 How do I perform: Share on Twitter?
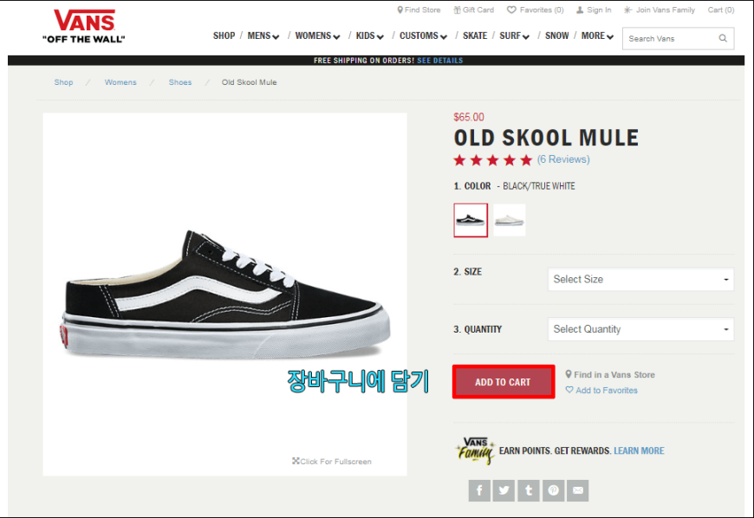pos(504,490)
